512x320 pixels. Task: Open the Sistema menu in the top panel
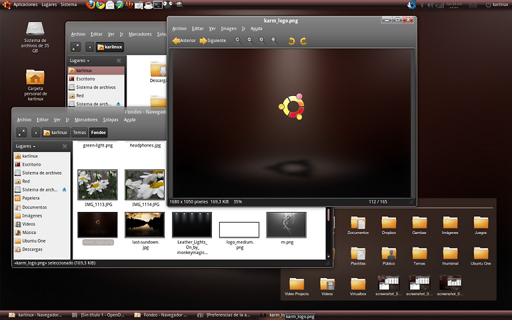pos(68,4)
